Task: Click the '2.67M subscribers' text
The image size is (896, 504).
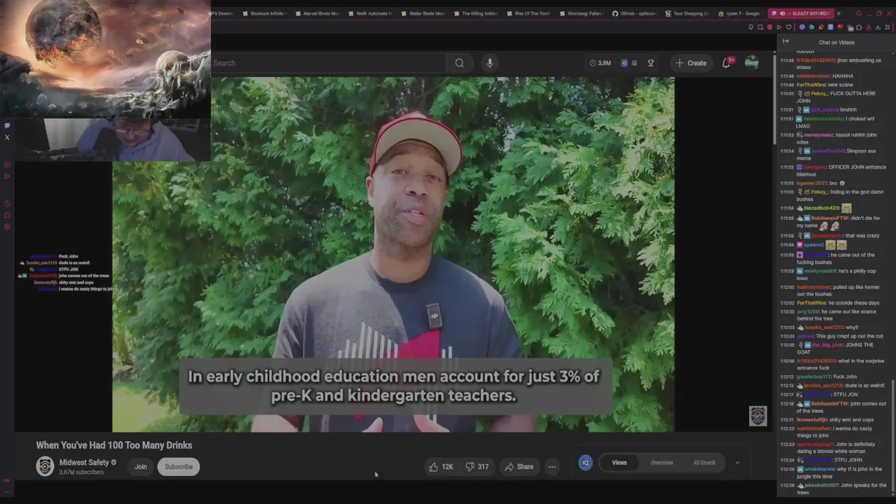Action: click(81, 472)
